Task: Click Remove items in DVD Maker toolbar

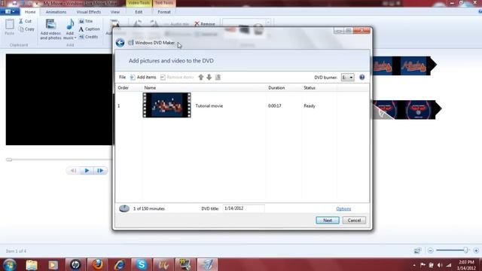Action: (x=177, y=77)
